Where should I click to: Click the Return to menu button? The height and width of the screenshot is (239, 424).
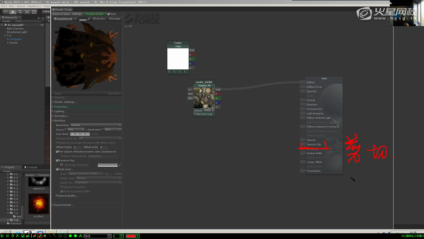tap(62, 14)
